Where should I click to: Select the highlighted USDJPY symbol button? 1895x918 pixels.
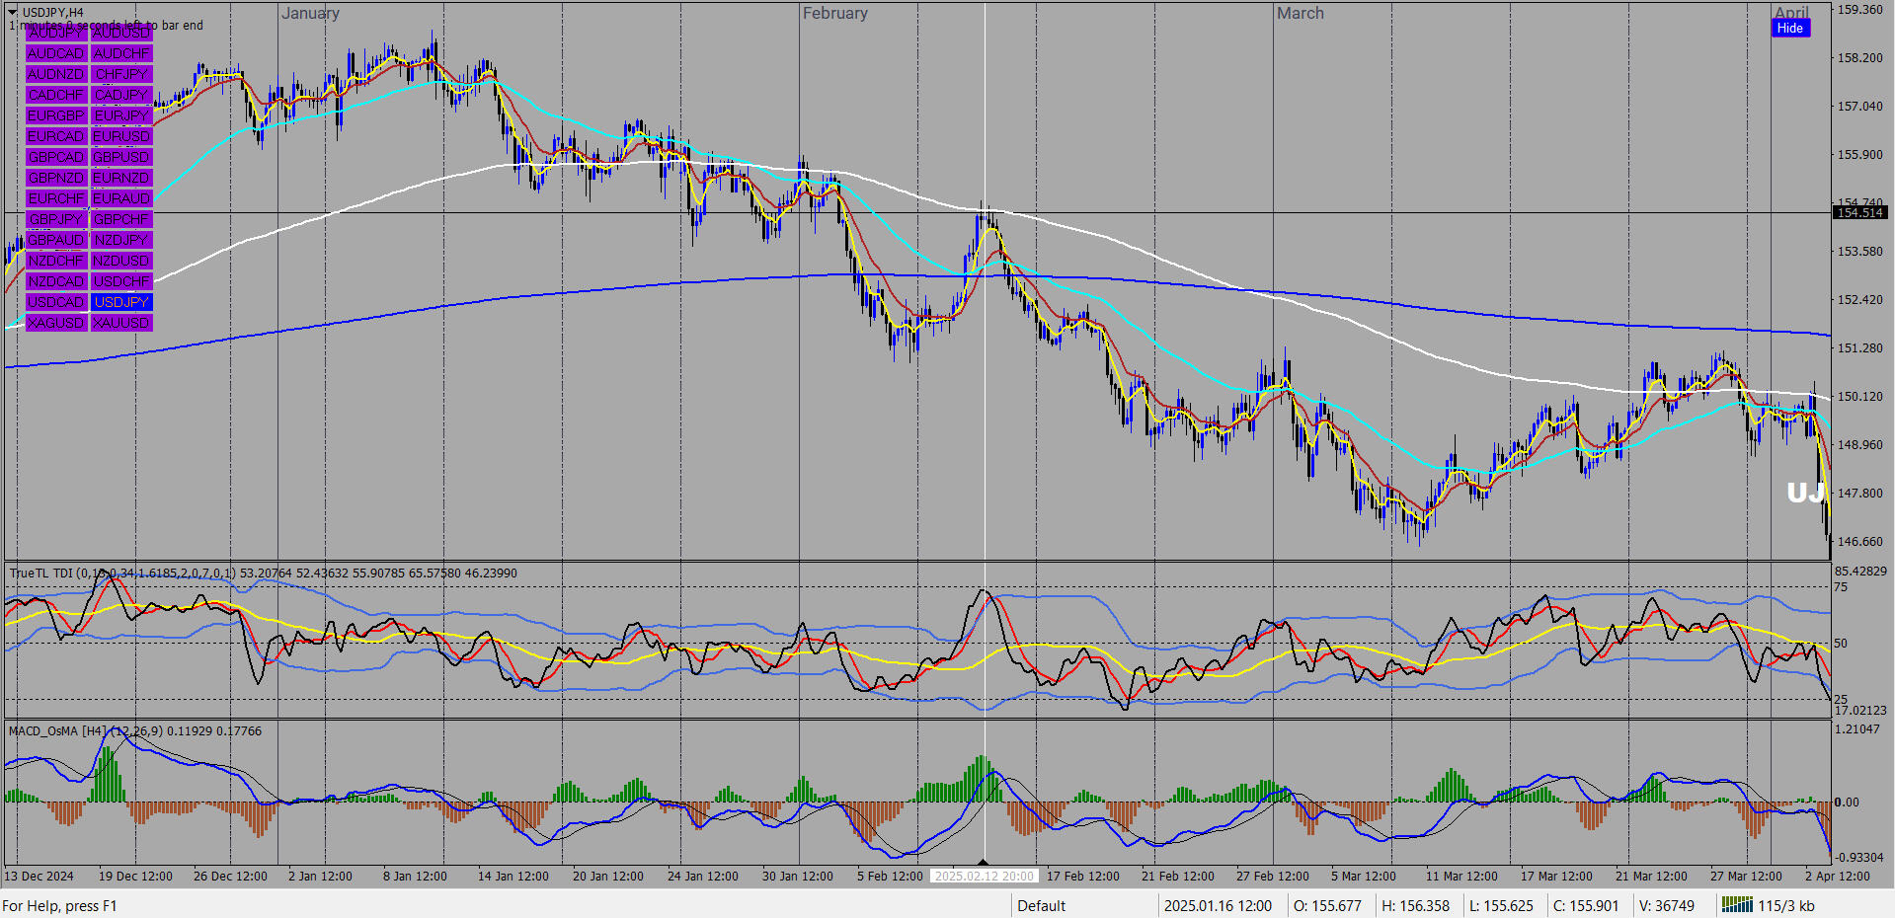tap(121, 302)
